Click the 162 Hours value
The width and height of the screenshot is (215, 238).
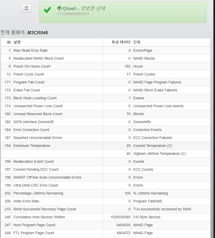(x=128, y=66)
